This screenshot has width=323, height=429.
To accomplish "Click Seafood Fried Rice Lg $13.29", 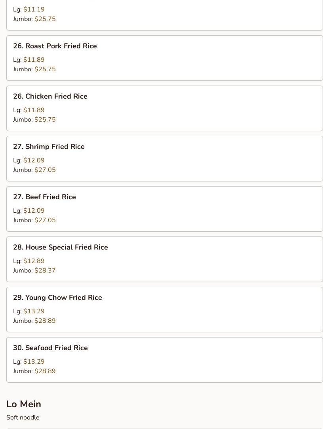I will (x=34, y=362).
